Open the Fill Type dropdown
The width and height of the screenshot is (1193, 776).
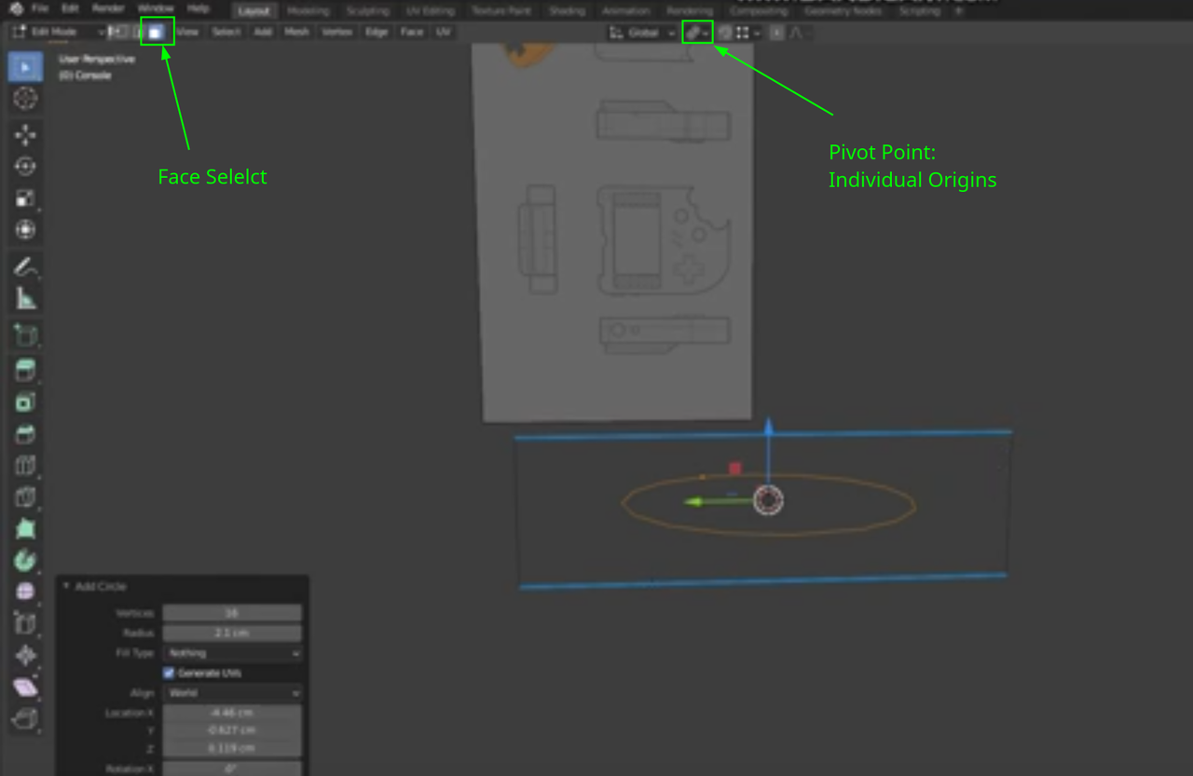point(232,653)
